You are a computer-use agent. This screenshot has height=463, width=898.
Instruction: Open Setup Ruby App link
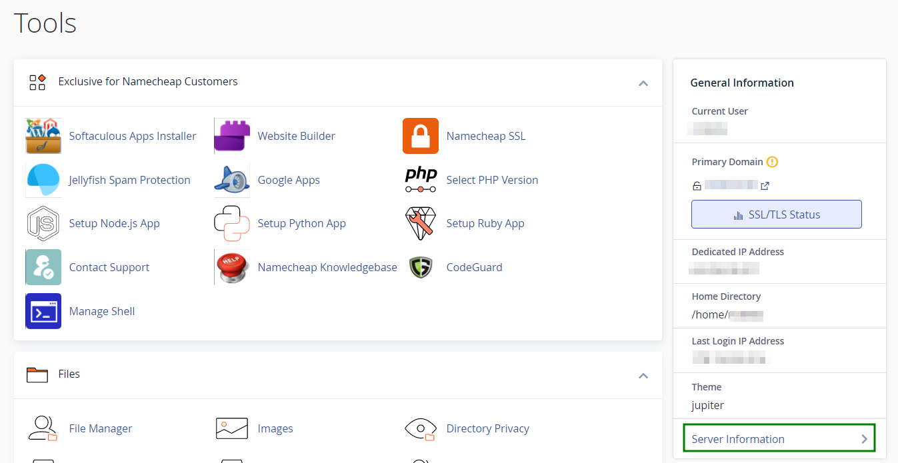pos(485,224)
